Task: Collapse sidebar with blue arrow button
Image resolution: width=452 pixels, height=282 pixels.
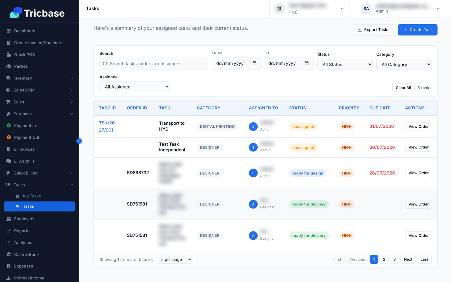Action: click(x=79, y=141)
